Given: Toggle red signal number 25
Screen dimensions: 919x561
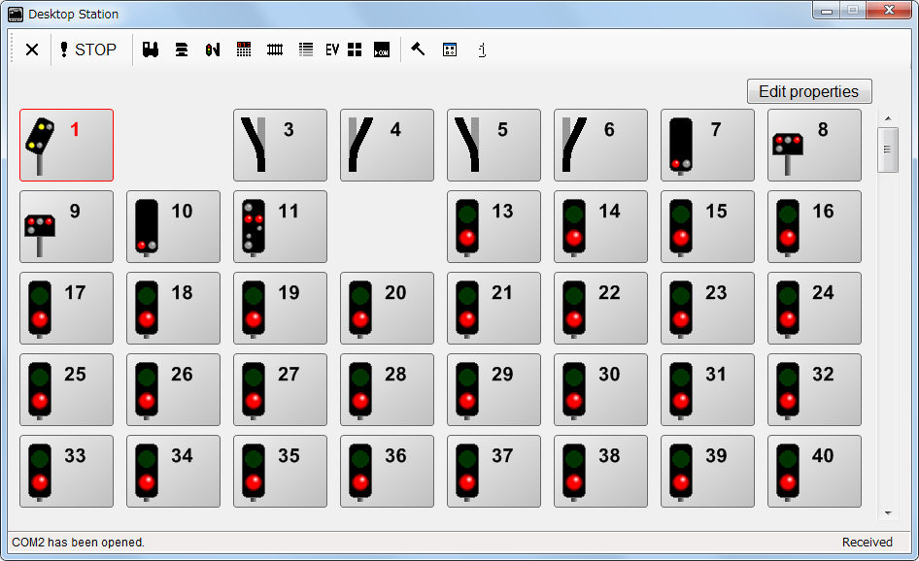Looking at the screenshot, I should tap(66, 389).
